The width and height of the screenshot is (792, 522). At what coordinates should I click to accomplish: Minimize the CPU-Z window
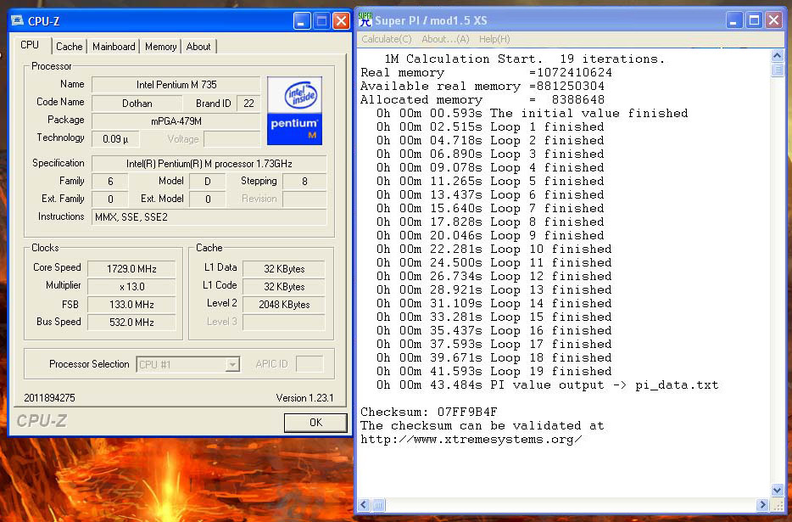(302, 20)
